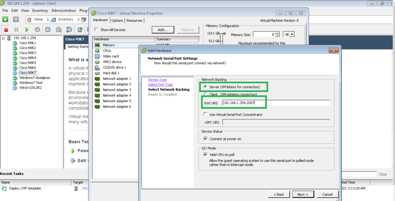395x201 pixels.
Task: Open View menu in vSphere Client
Action: click(25, 10)
